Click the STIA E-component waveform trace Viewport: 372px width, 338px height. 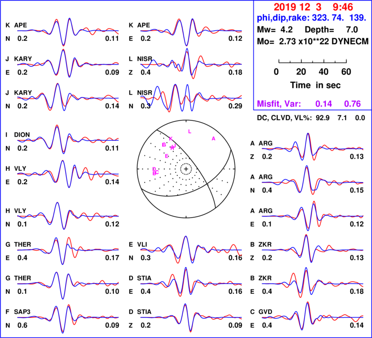click(191, 282)
